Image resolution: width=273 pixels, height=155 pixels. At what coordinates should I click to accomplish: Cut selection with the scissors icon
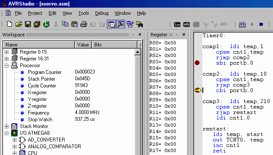(x=56, y=24)
